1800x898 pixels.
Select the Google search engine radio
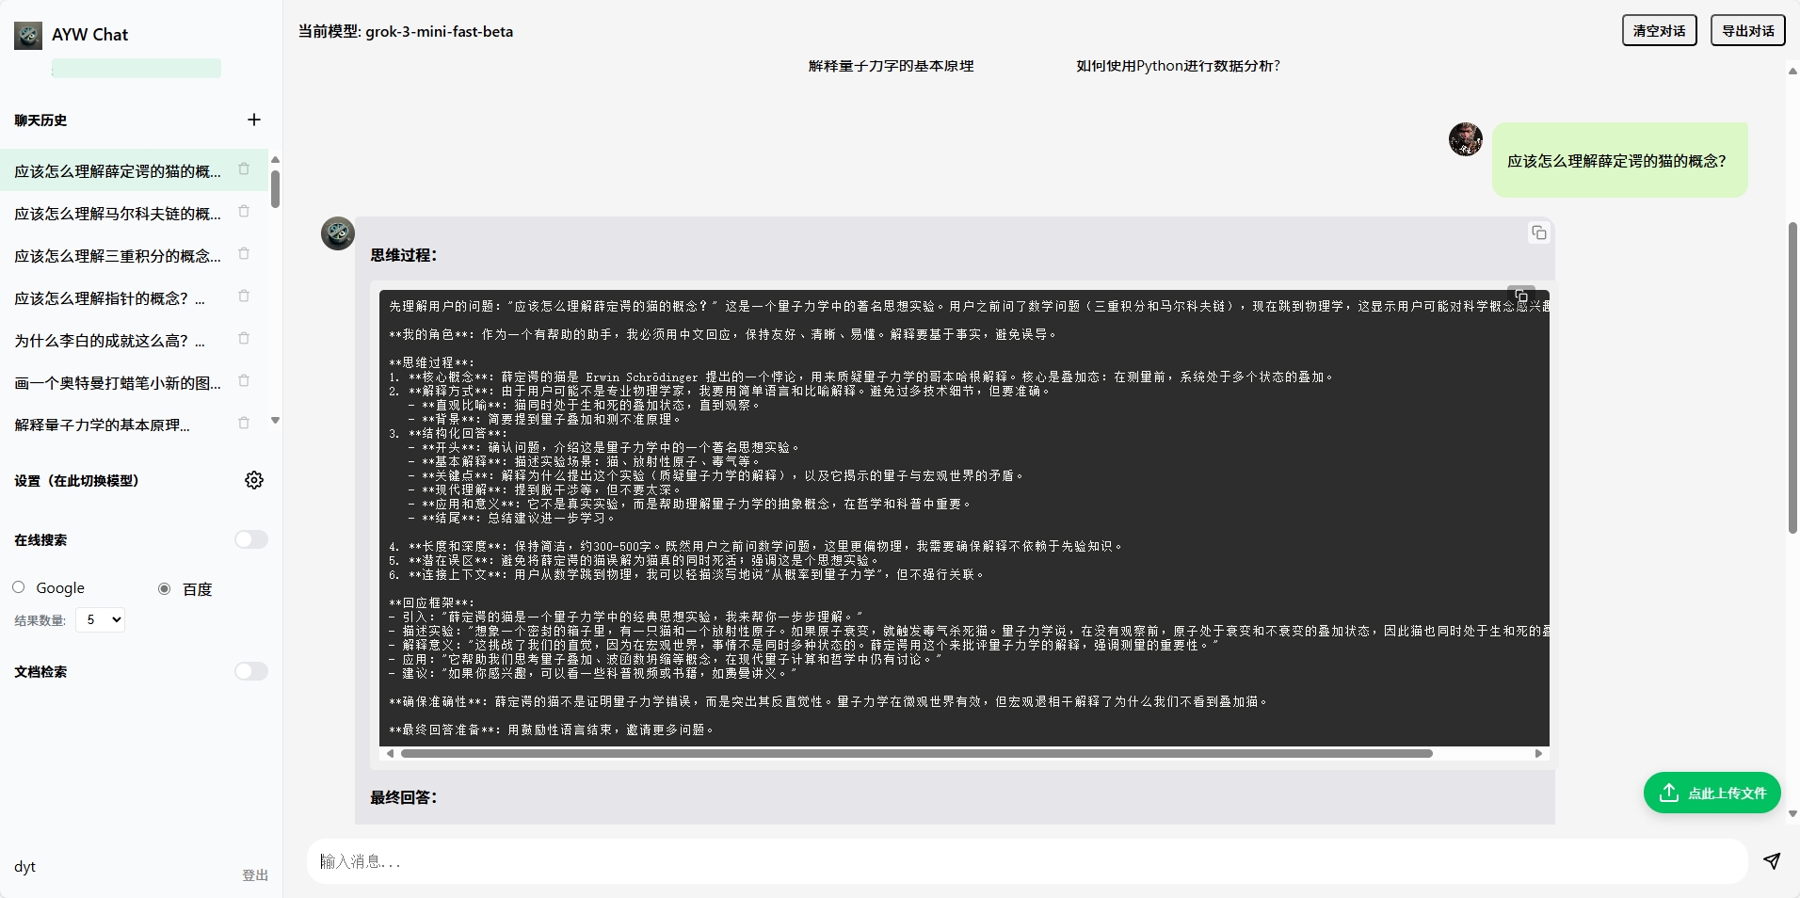click(x=19, y=587)
